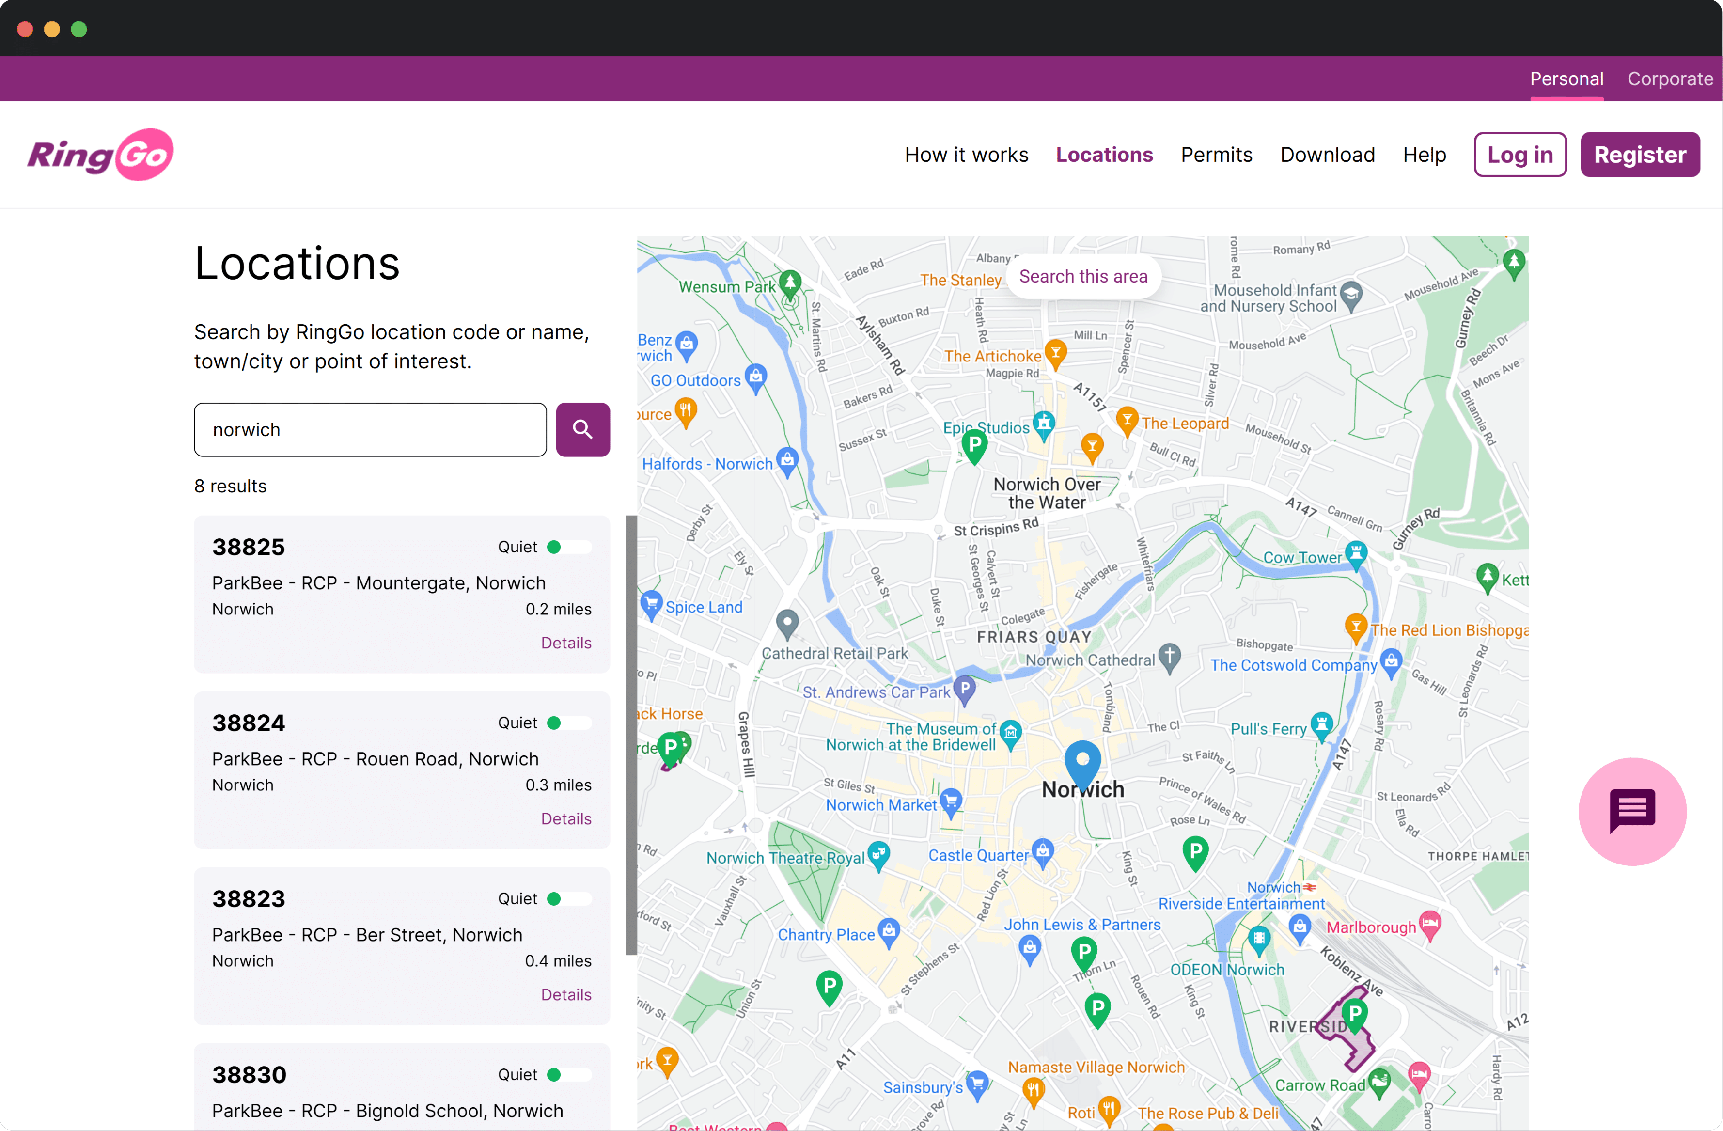Click the RingGo logo

(101, 154)
